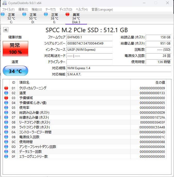Open the ディスク(D) menu
The width and height of the screenshot is (174, 177).
66,10
